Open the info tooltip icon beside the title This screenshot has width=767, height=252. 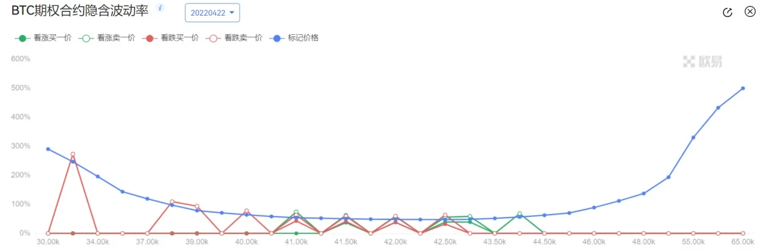[x=160, y=8]
